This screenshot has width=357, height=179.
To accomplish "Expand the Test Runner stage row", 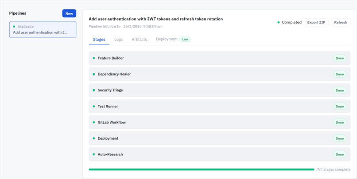I will tap(220, 107).
